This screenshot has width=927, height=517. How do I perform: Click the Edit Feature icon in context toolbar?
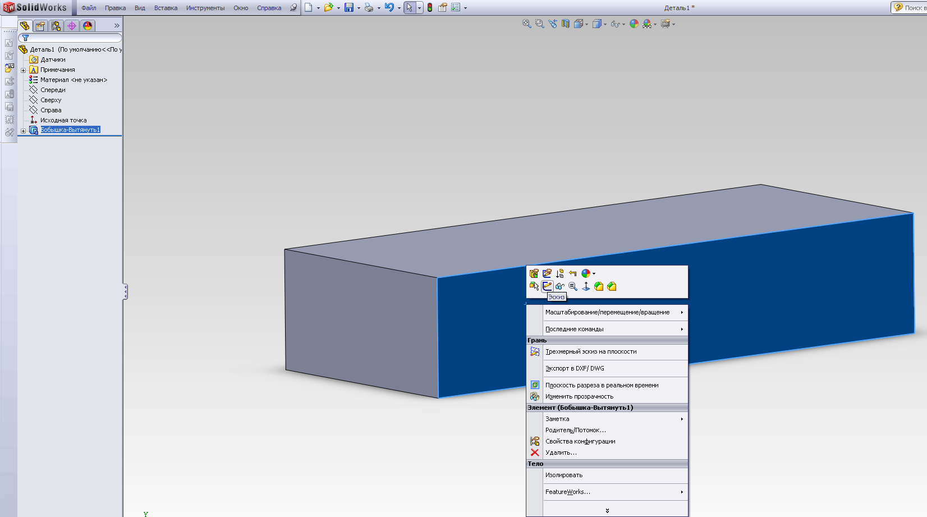(534, 273)
